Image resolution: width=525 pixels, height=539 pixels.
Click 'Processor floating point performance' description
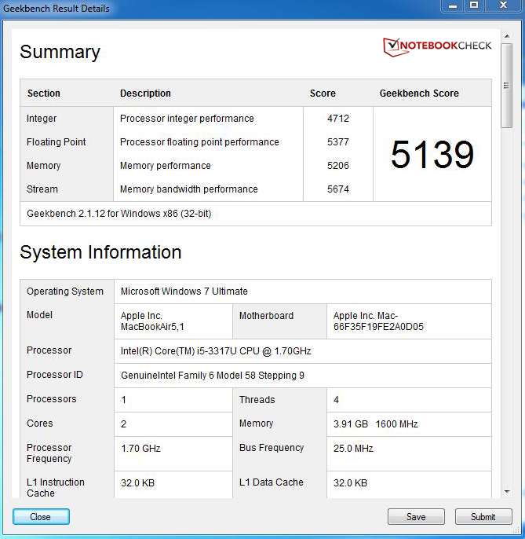pos(199,142)
